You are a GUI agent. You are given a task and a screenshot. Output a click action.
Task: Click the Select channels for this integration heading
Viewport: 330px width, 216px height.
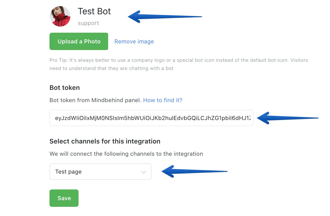click(x=105, y=141)
